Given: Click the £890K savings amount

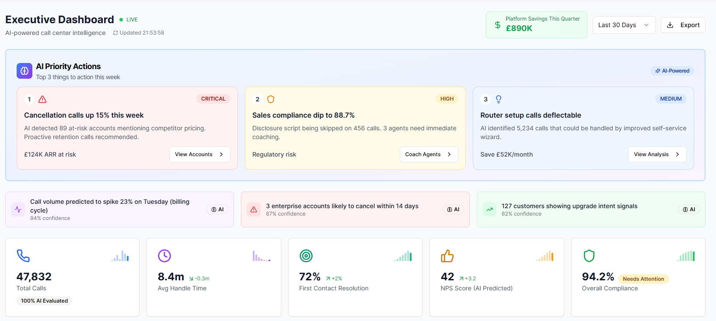Looking at the screenshot, I should pos(519,28).
